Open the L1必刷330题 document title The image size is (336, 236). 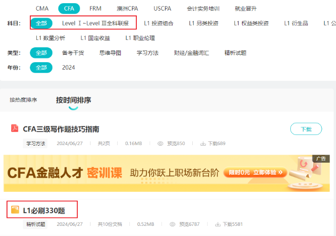48,210
